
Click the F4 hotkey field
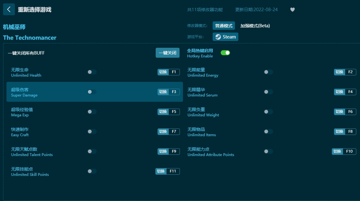tap(350, 92)
